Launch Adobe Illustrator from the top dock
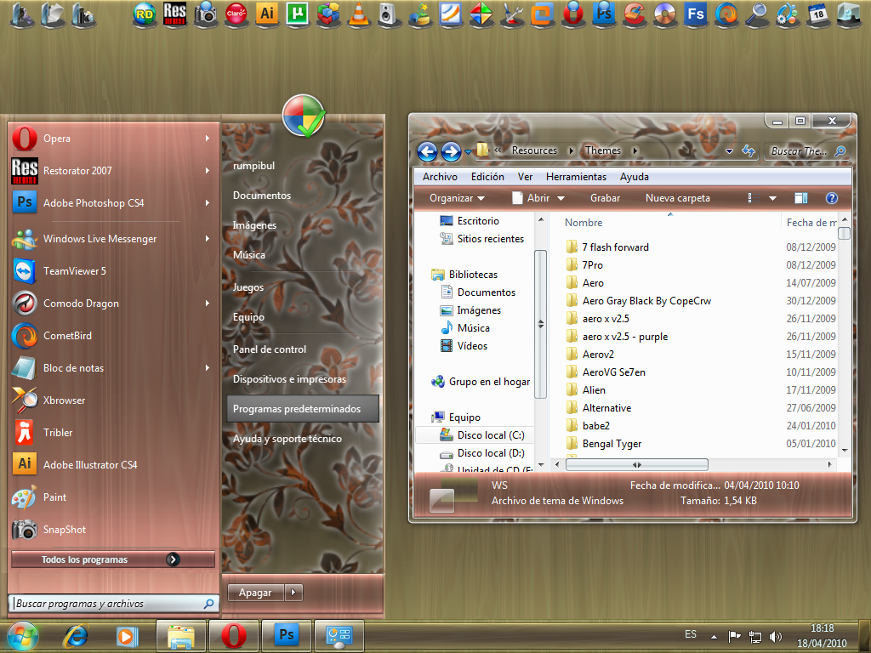Image resolution: width=871 pixels, height=653 pixels. (266, 14)
